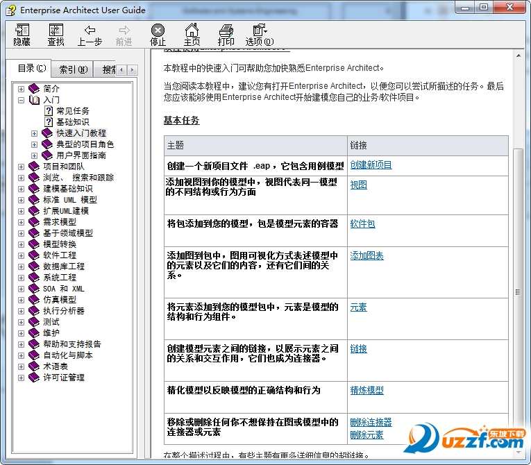Click the book icon beside 自动化与脚本
Viewport: 531px width, 465px height.
(34, 355)
